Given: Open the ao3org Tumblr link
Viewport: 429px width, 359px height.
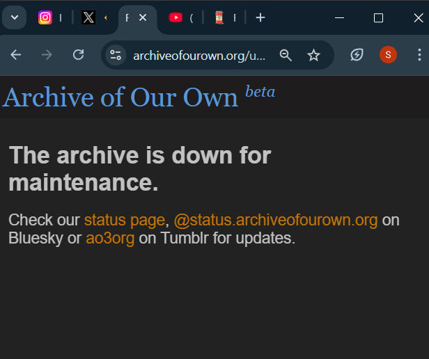Looking at the screenshot, I should click(110, 238).
